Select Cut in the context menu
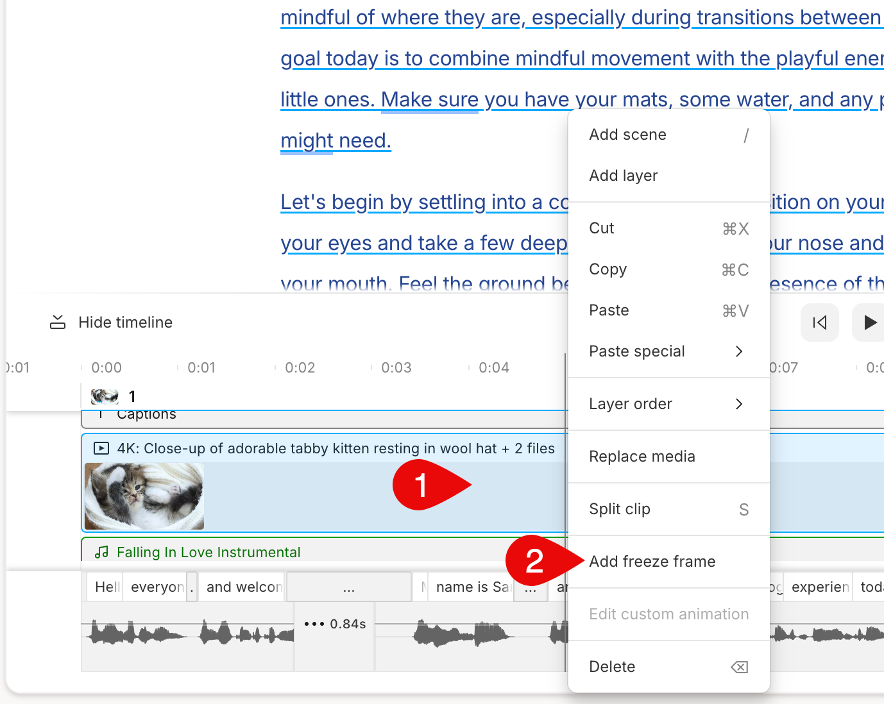 [x=601, y=228]
